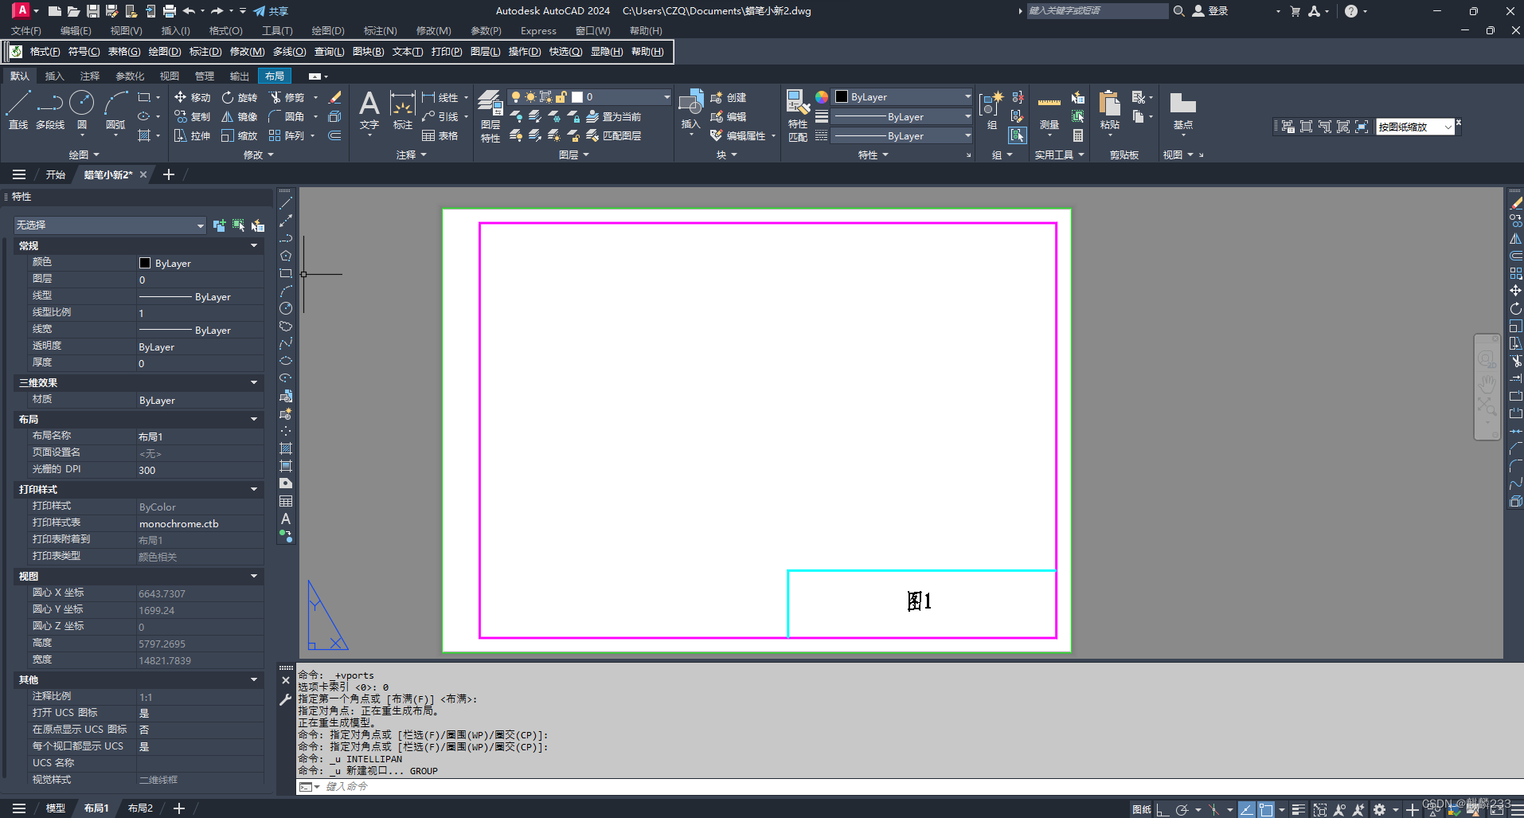Toggle selection cycling in status bar

coord(1319,809)
